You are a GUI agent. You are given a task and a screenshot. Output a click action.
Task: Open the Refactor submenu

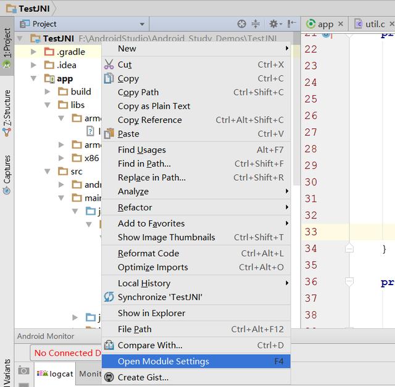point(196,207)
